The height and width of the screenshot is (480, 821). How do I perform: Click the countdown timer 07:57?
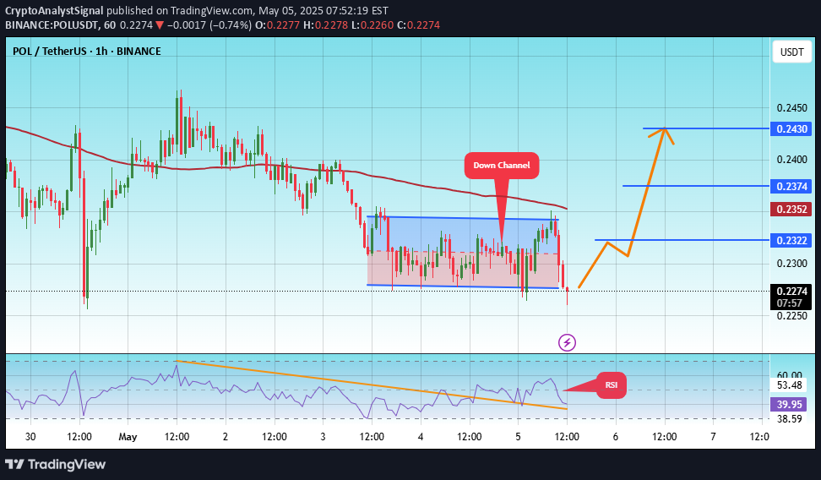tap(789, 303)
